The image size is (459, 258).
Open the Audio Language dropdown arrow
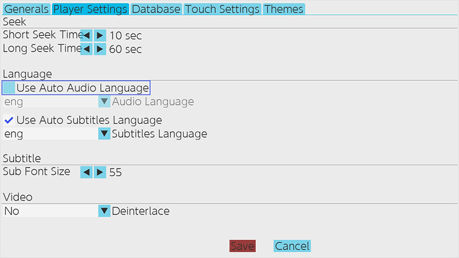click(104, 101)
